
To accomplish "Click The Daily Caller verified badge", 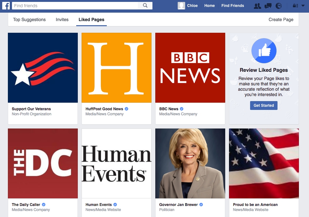I will pyautogui.click(x=43, y=205).
